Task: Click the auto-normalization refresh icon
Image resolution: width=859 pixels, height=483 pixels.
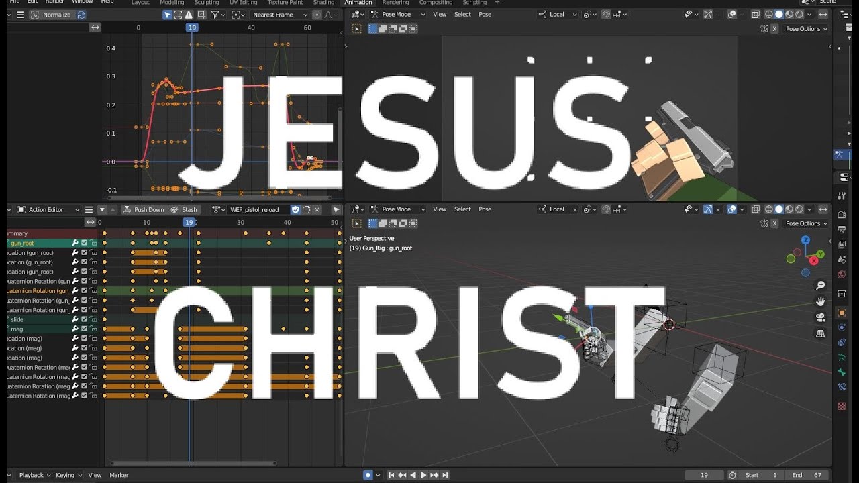Action: (x=82, y=15)
